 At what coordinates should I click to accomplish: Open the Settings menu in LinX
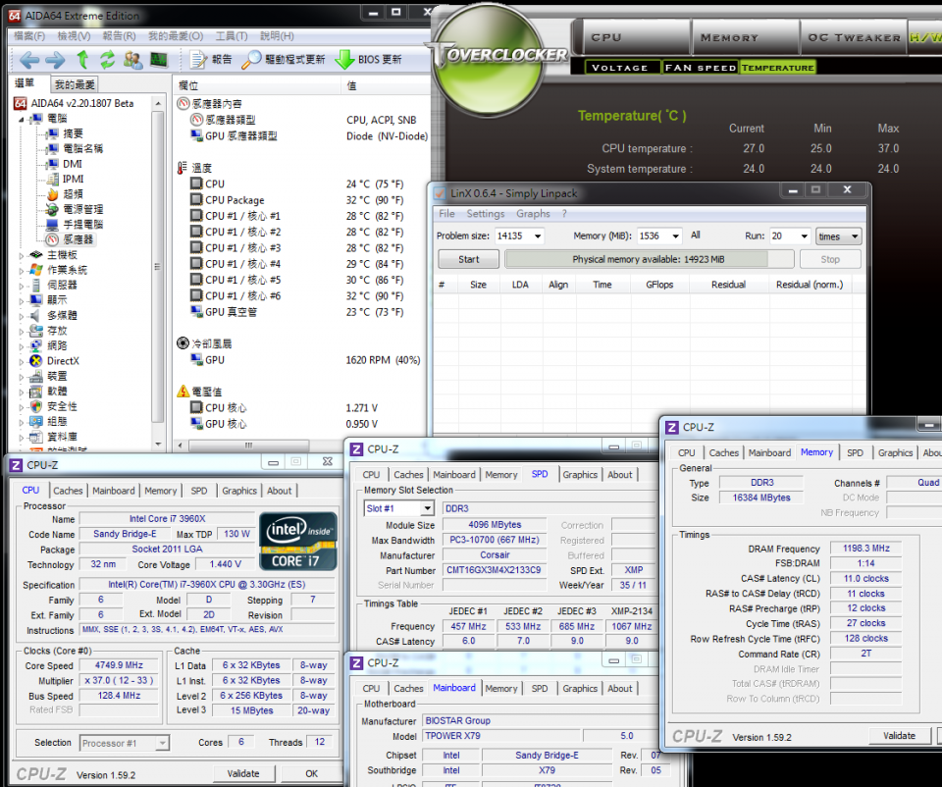coord(485,214)
